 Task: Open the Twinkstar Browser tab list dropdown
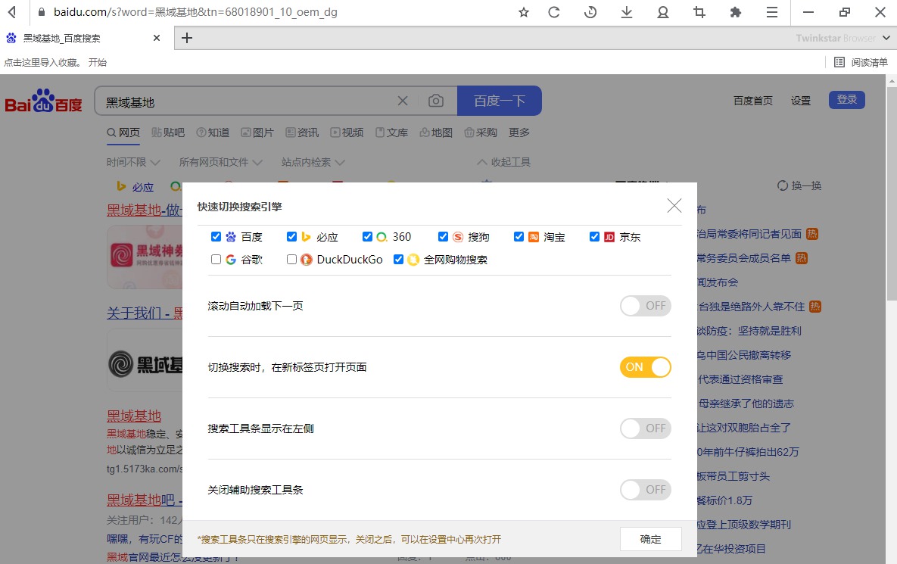tap(886, 38)
